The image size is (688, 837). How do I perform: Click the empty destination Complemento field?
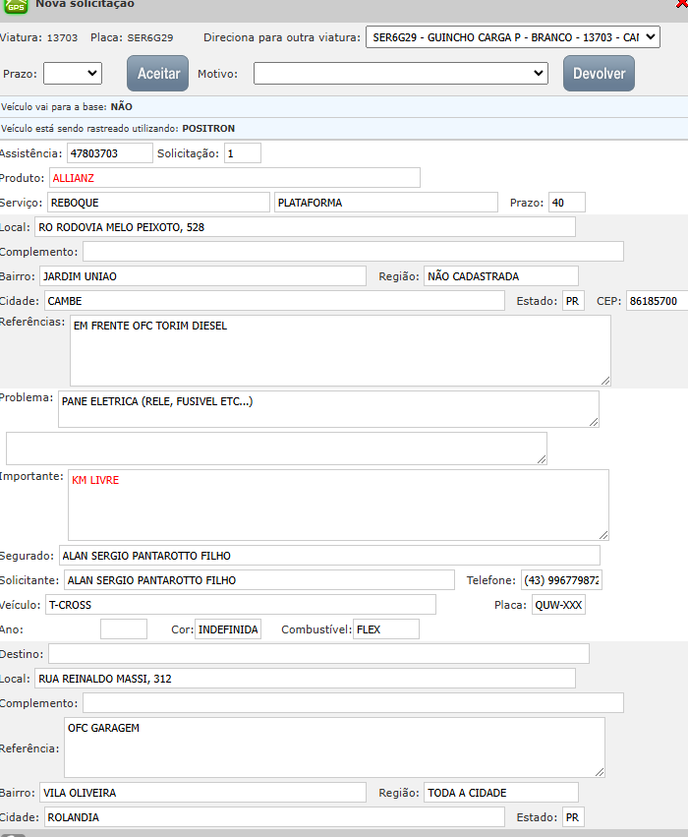tap(353, 702)
